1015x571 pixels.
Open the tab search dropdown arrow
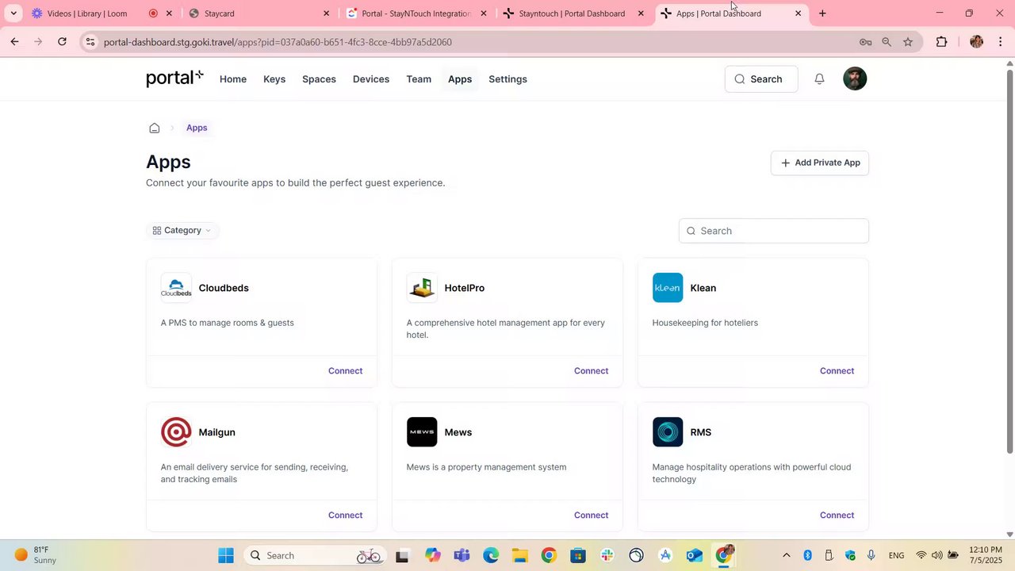click(x=13, y=13)
